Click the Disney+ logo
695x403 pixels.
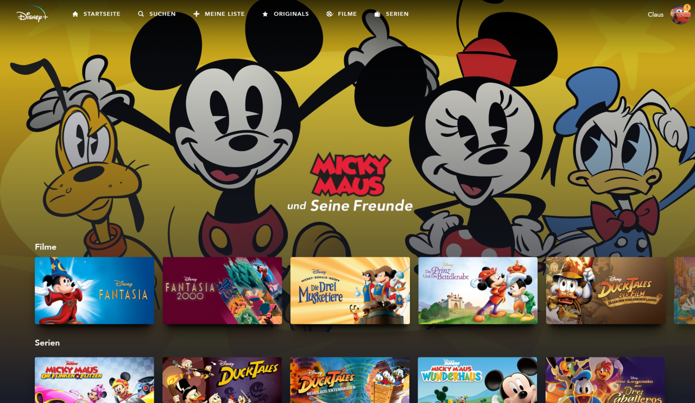(x=32, y=14)
